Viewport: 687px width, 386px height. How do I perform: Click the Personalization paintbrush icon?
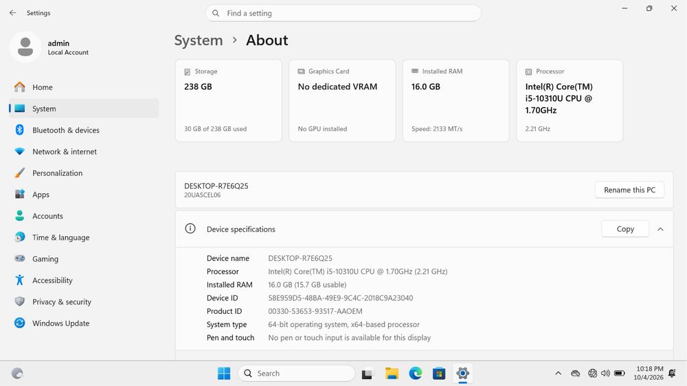click(x=20, y=172)
